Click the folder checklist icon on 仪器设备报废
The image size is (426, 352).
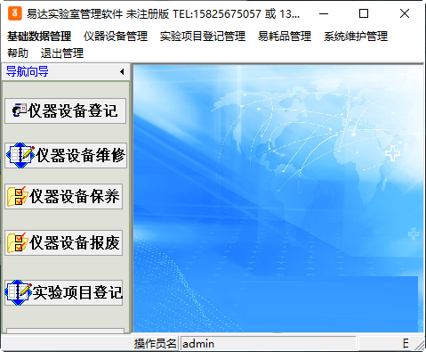pyautogui.click(x=18, y=242)
